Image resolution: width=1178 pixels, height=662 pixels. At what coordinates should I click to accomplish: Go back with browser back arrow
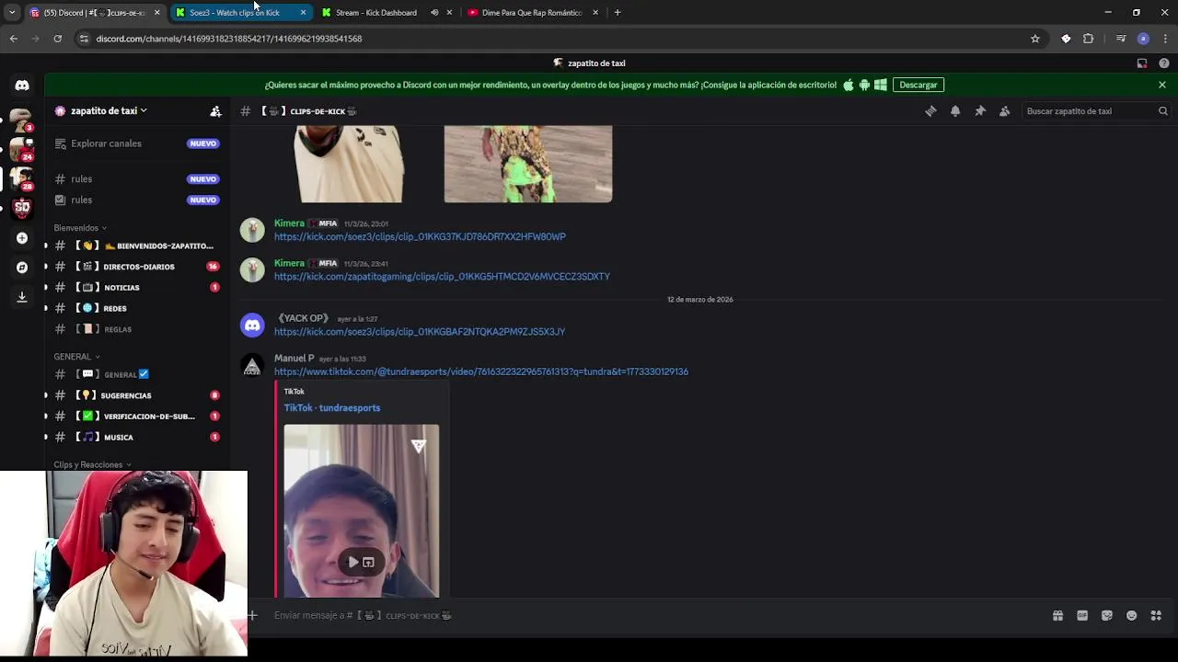pyautogui.click(x=13, y=39)
